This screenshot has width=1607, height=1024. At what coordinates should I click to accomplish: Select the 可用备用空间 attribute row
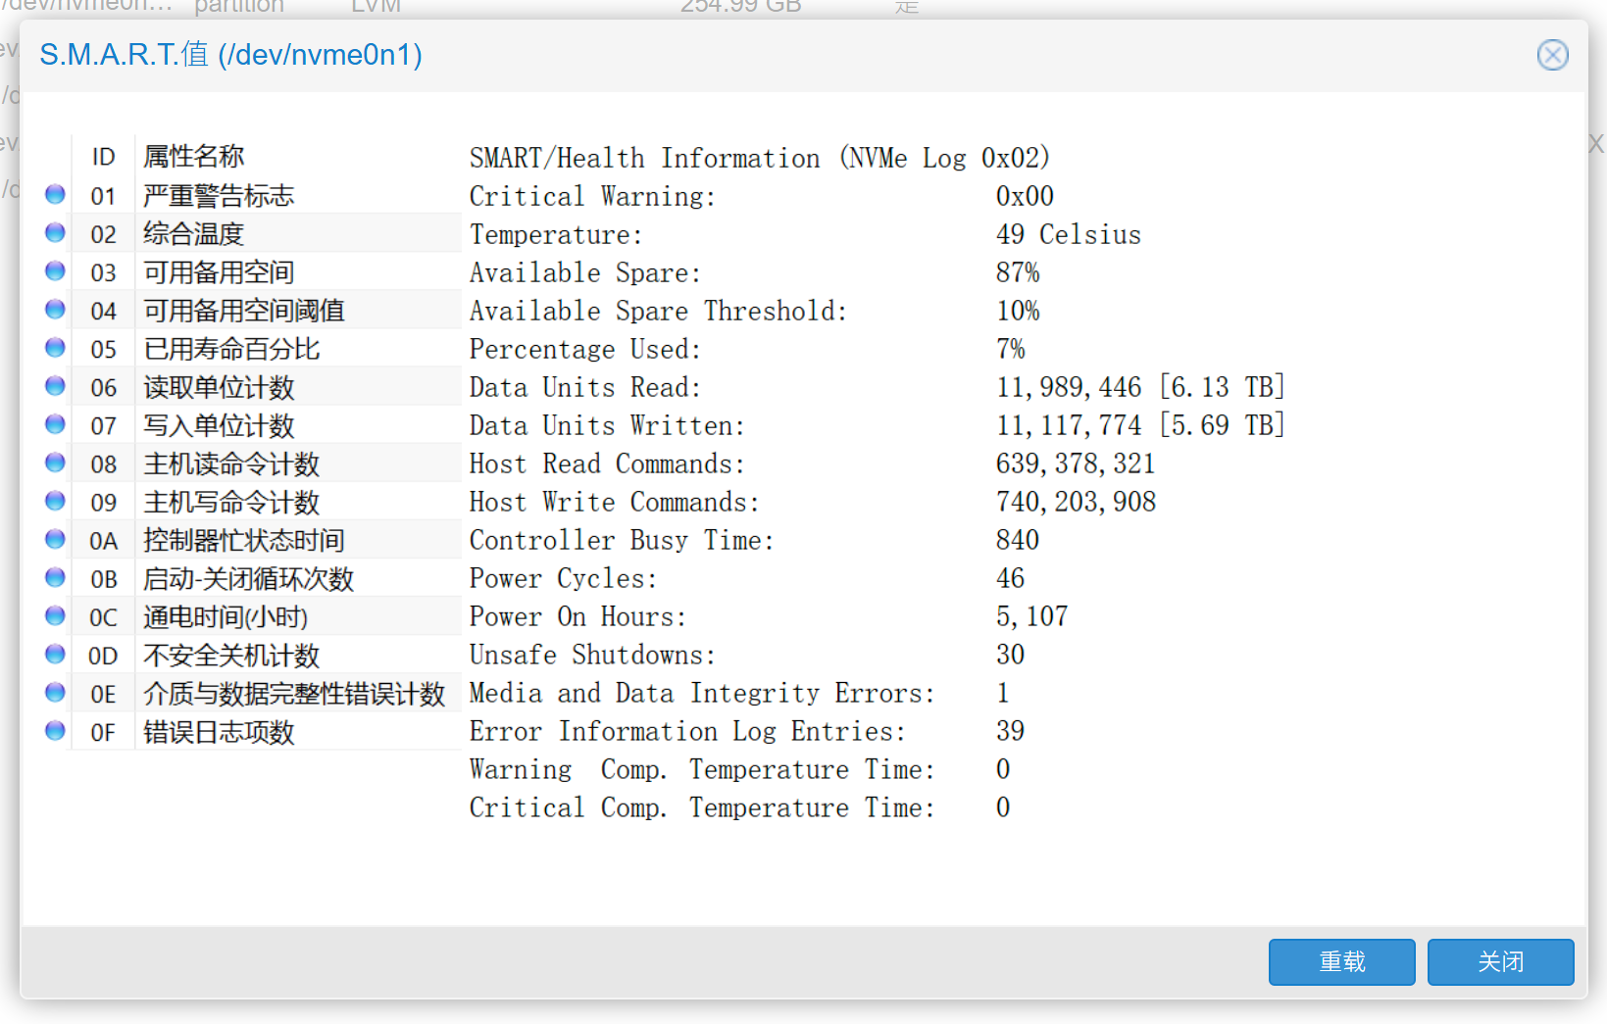pos(219,272)
